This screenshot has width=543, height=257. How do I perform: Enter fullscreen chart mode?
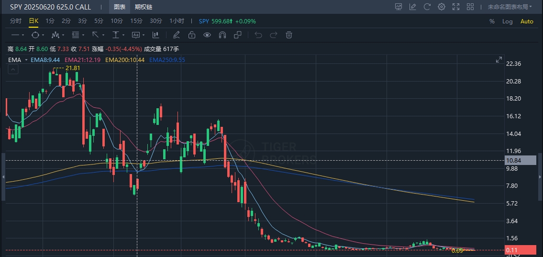pos(456,7)
